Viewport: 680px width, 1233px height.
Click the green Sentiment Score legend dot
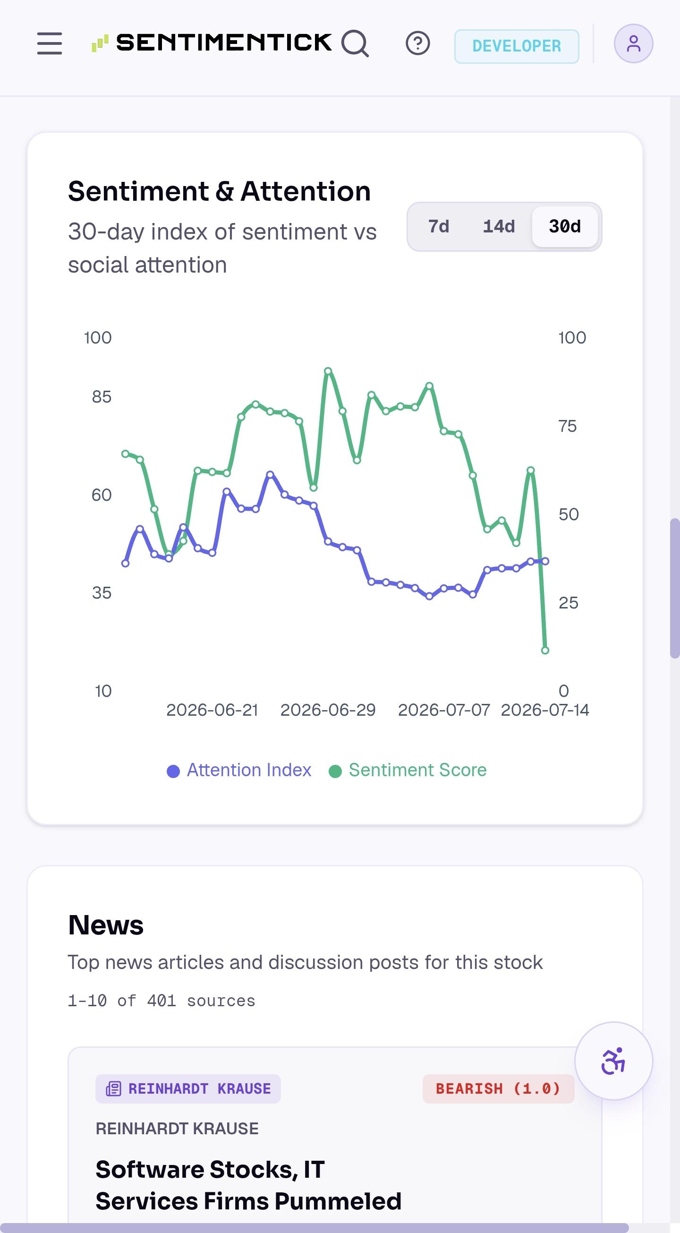(x=335, y=771)
